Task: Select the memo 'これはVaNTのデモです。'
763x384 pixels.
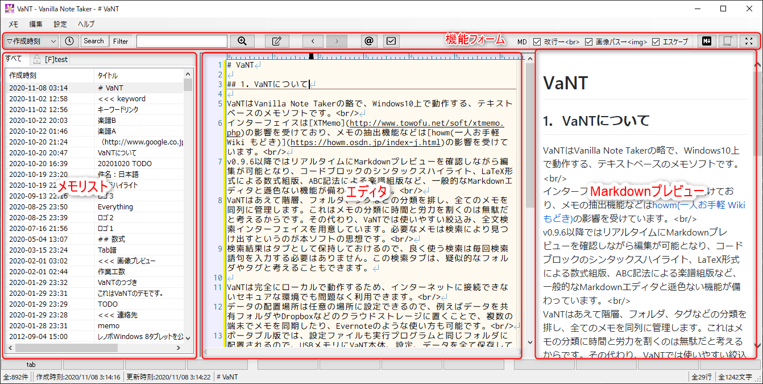Action: [x=94, y=293]
